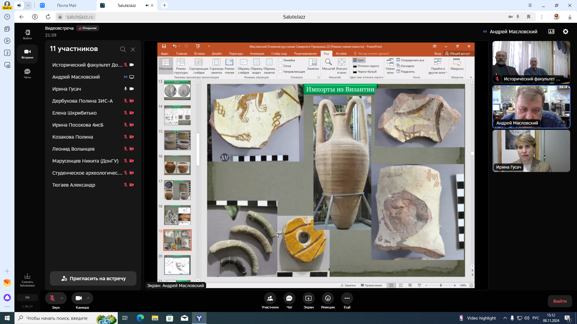Open Chats in the left sidebar

point(27,73)
